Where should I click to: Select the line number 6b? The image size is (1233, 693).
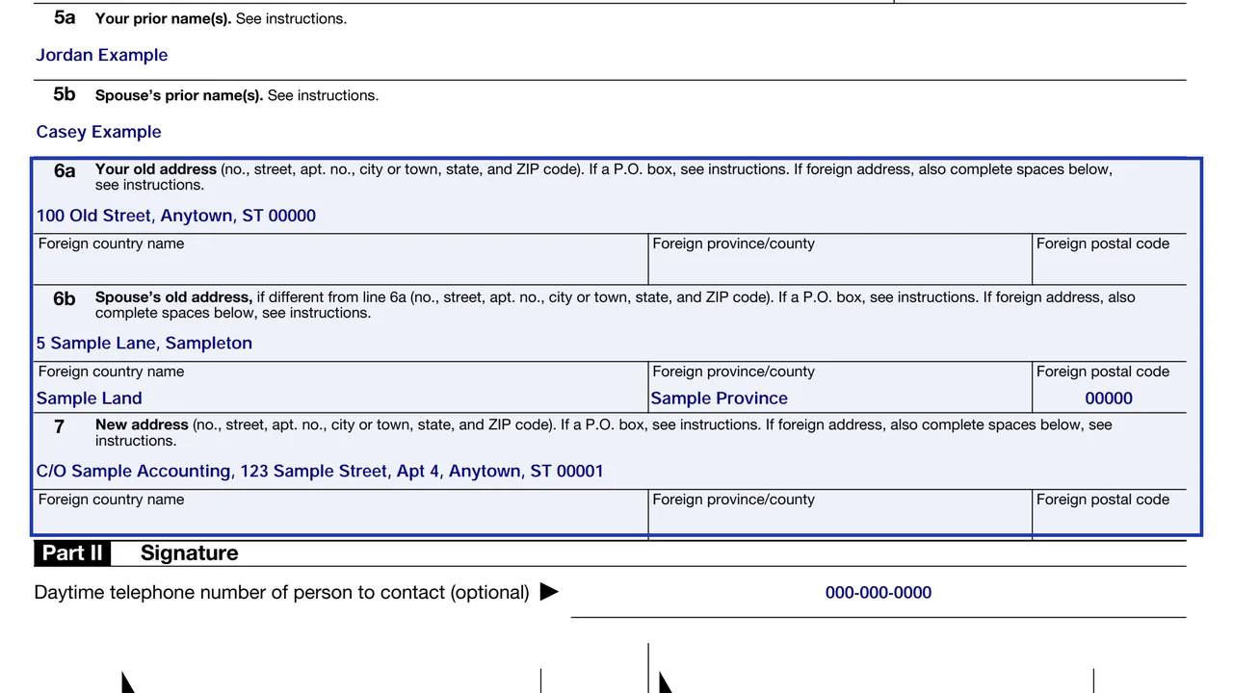pyautogui.click(x=65, y=299)
